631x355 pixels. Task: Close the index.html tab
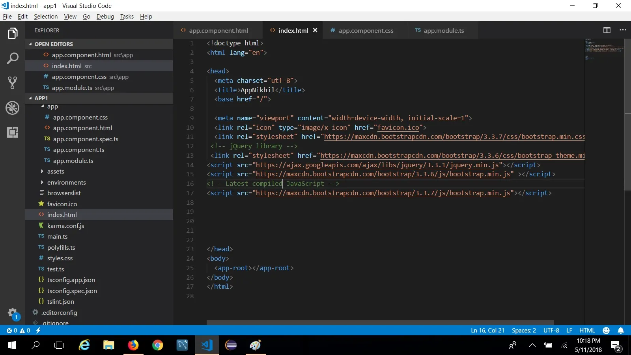coord(315,30)
